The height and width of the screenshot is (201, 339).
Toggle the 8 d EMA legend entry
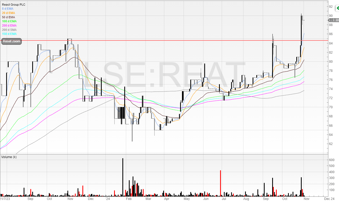[x=8, y=9]
